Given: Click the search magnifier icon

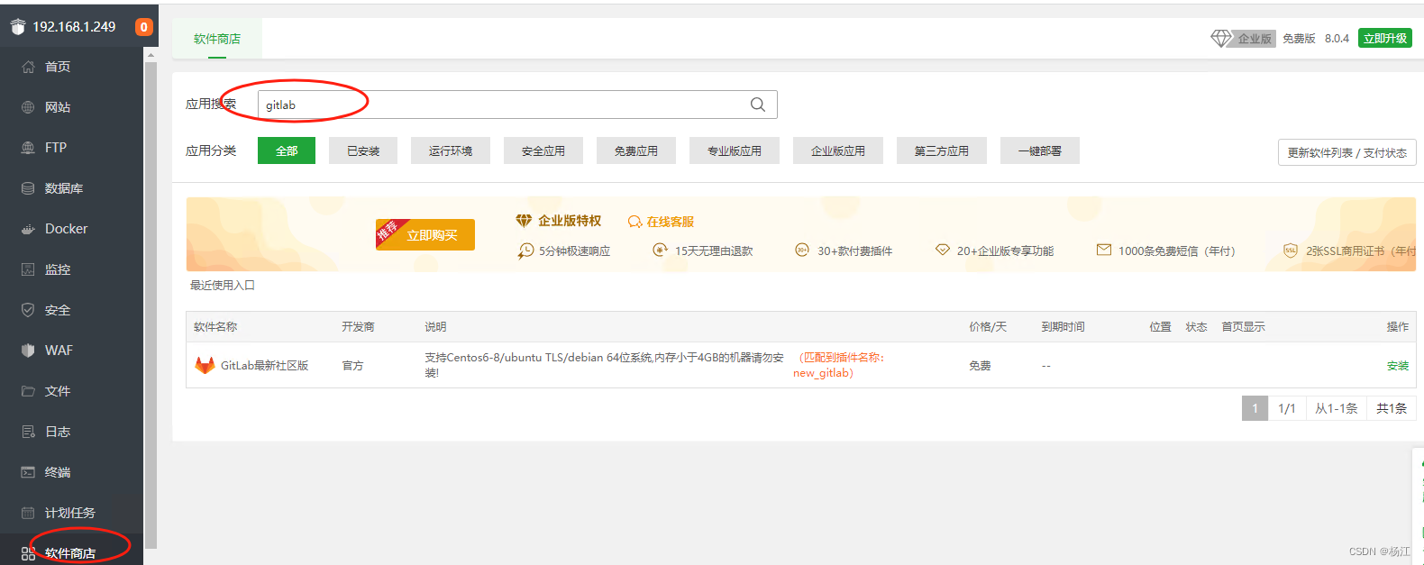Looking at the screenshot, I should [x=758, y=105].
